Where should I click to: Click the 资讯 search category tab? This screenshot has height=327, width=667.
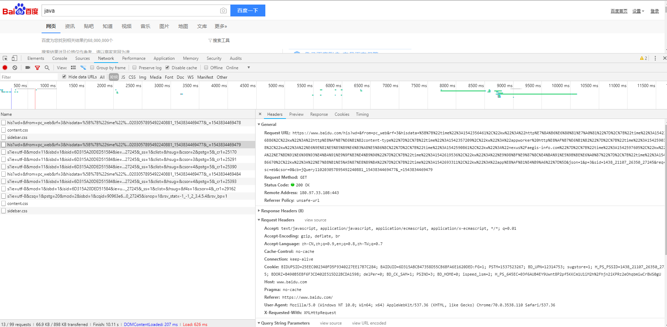pos(70,26)
